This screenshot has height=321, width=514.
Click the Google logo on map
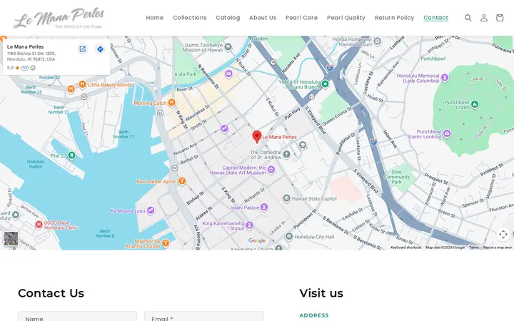tap(257, 241)
